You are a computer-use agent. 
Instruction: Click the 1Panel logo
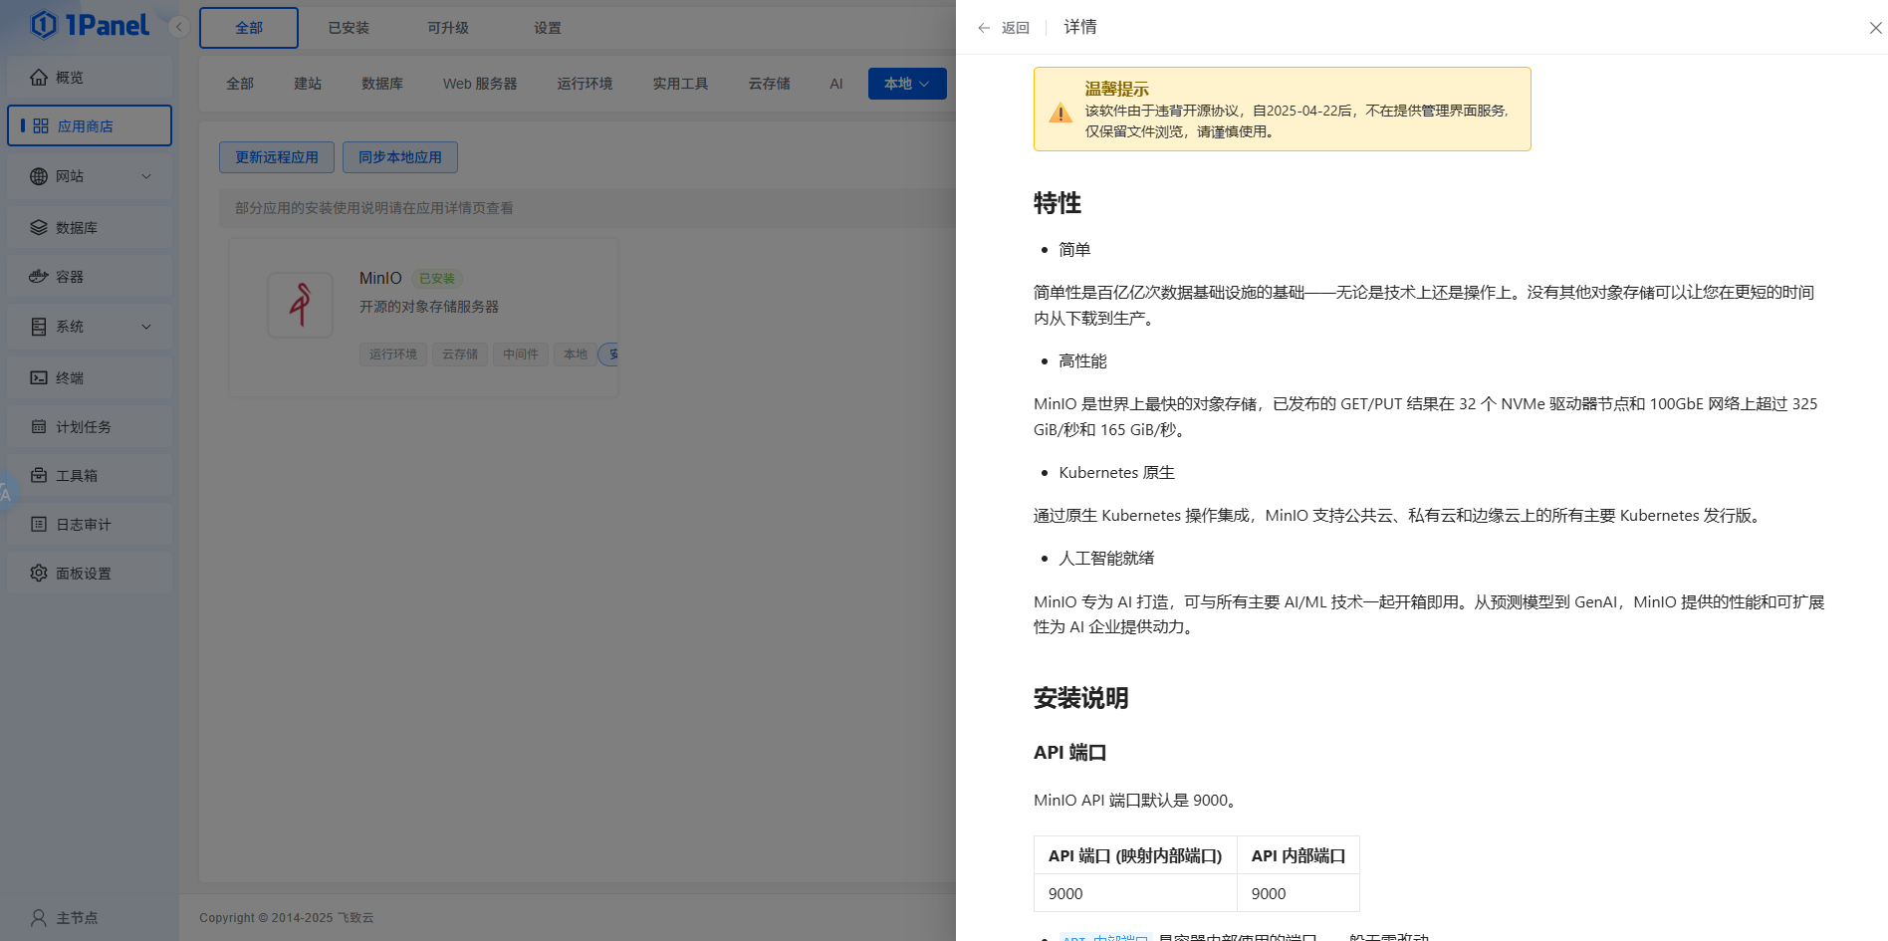click(x=90, y=25)
